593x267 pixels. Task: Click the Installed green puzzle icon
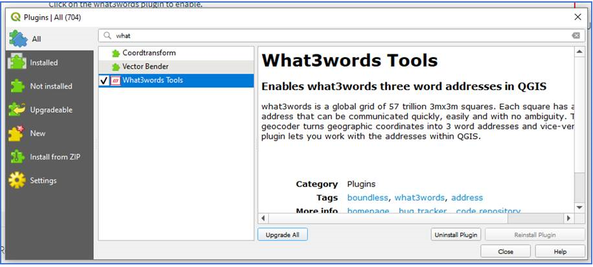click(17, 62)
